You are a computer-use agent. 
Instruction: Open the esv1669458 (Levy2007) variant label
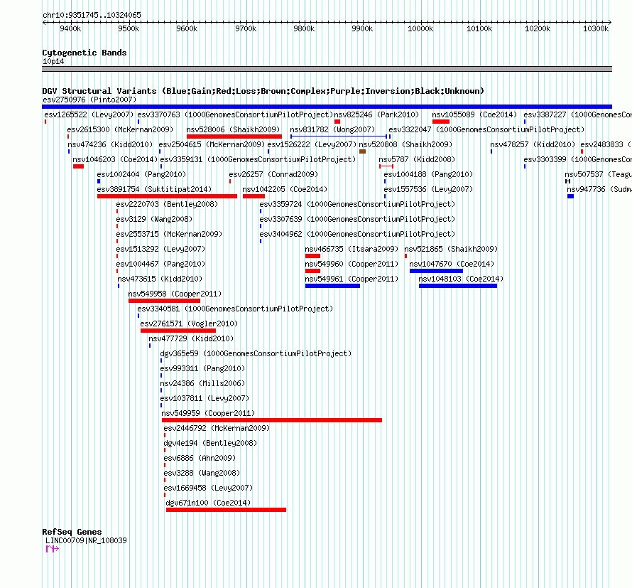pyautogui.click(x=208, y=488)
